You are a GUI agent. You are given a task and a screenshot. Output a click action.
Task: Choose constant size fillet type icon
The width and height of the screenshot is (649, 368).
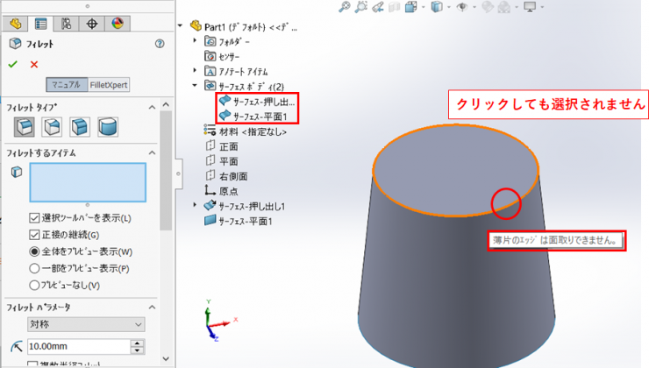point(25,126)
